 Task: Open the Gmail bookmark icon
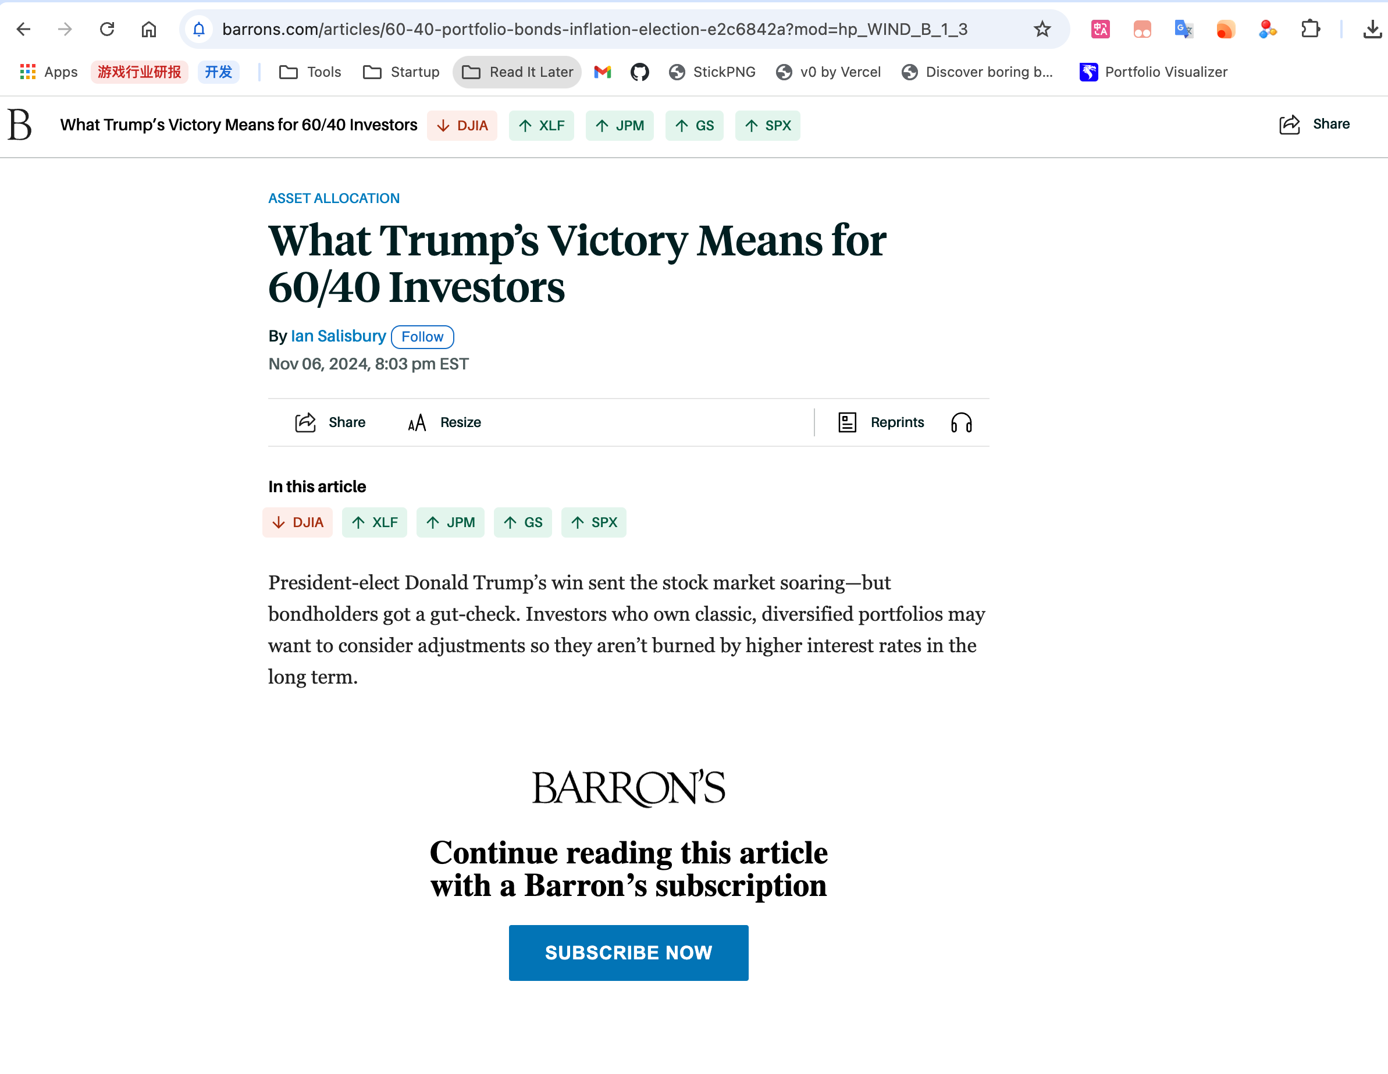pos(602,72)
